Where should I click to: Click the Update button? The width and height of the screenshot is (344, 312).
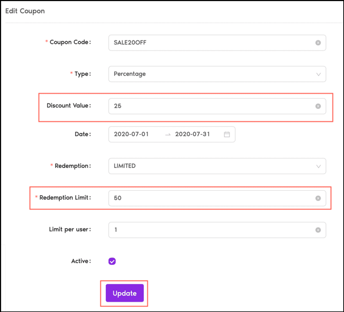[x=125, y=293]
